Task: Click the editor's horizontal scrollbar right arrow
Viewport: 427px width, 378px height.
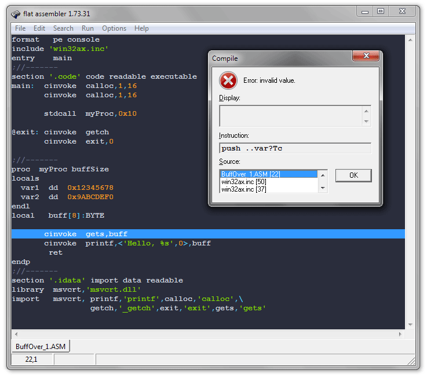Action: click(x=400, y=334)
